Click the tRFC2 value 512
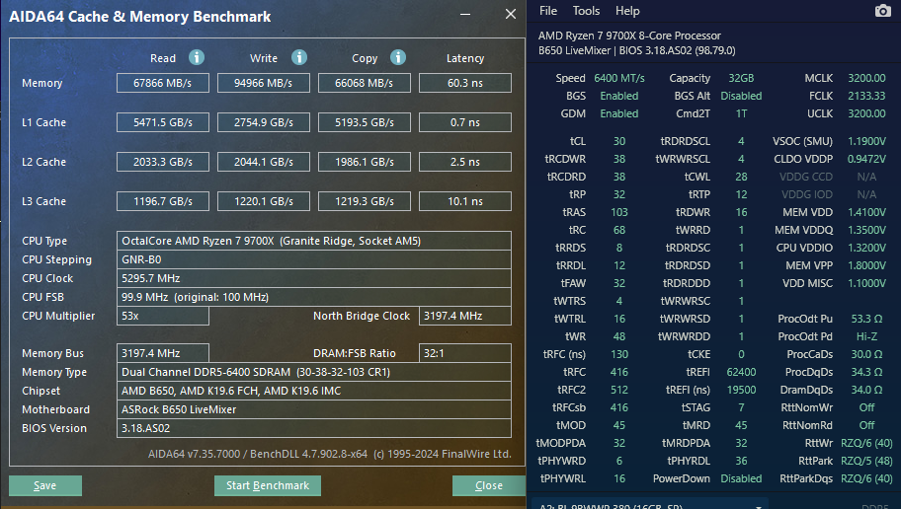The height and width of the screenshot is (509, 901). click(619, 390)
